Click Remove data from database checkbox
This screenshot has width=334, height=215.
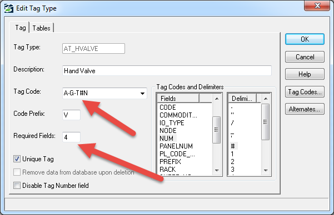point(17,172)
